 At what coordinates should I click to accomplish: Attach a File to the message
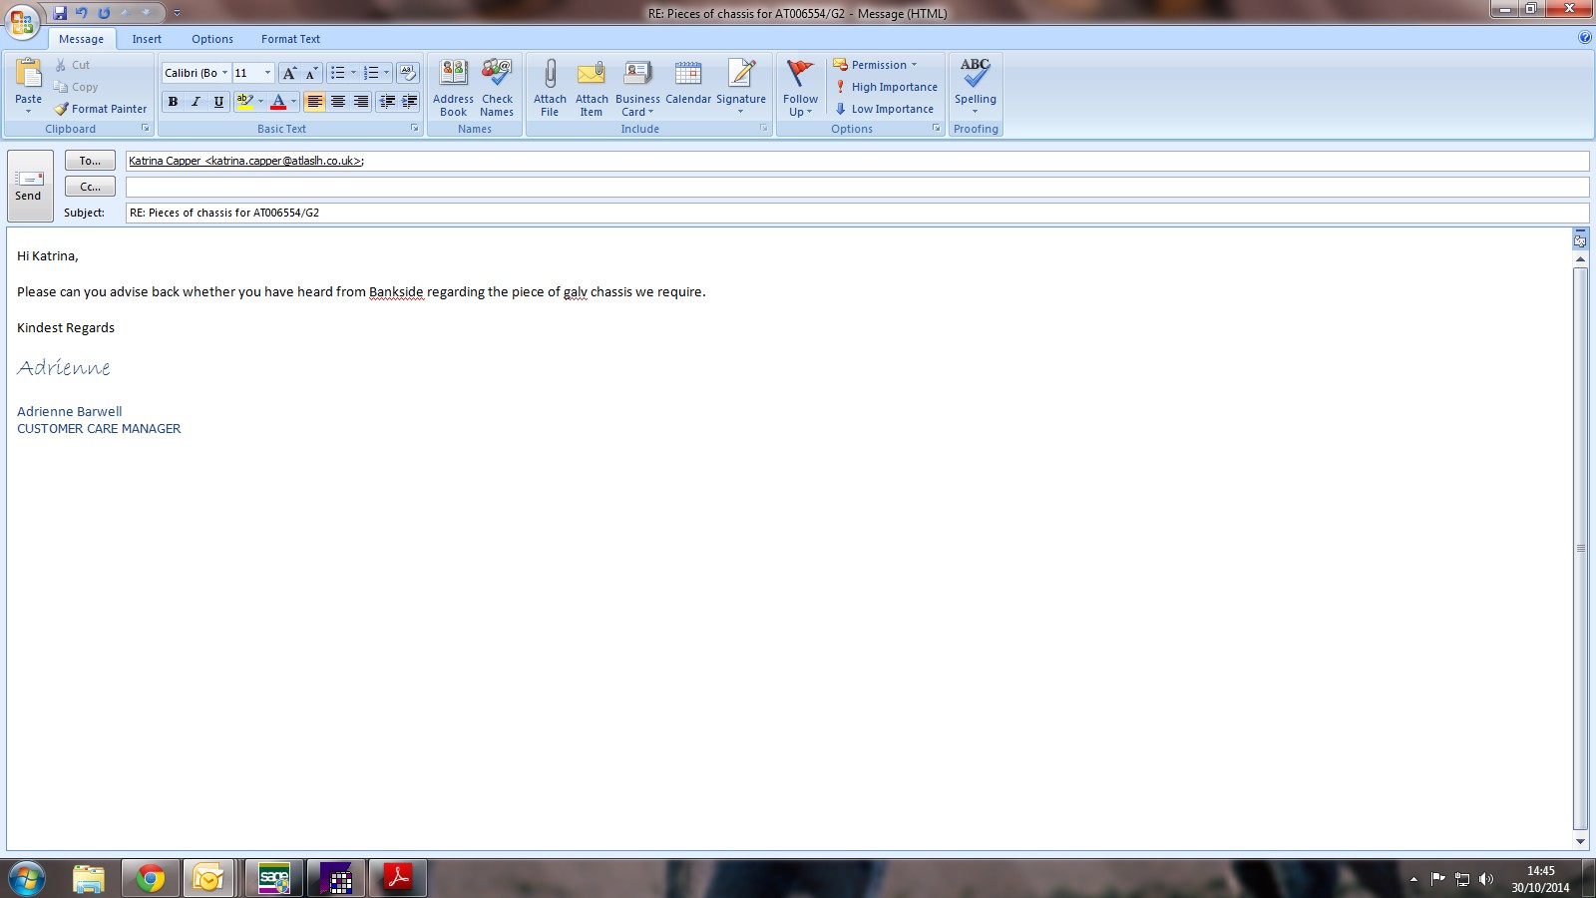point(550,88)
